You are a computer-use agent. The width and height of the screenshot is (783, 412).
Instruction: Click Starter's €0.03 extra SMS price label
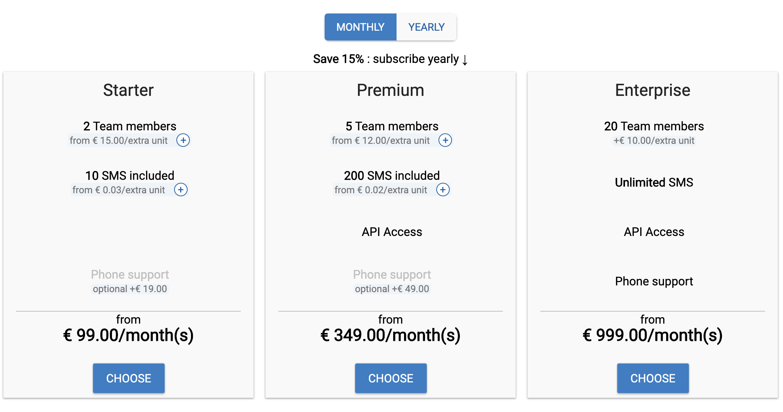coord(118,190)
